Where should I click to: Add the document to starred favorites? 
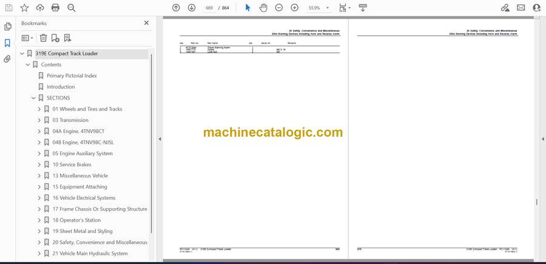(x=24, y=8)
